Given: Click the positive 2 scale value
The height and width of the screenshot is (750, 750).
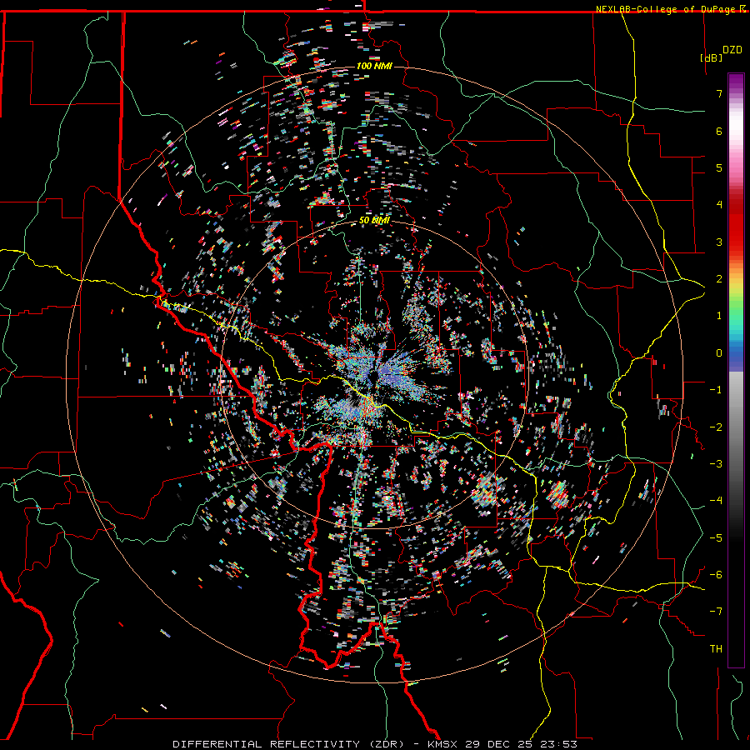Looking at the screenshot, I should coord(719,279).
